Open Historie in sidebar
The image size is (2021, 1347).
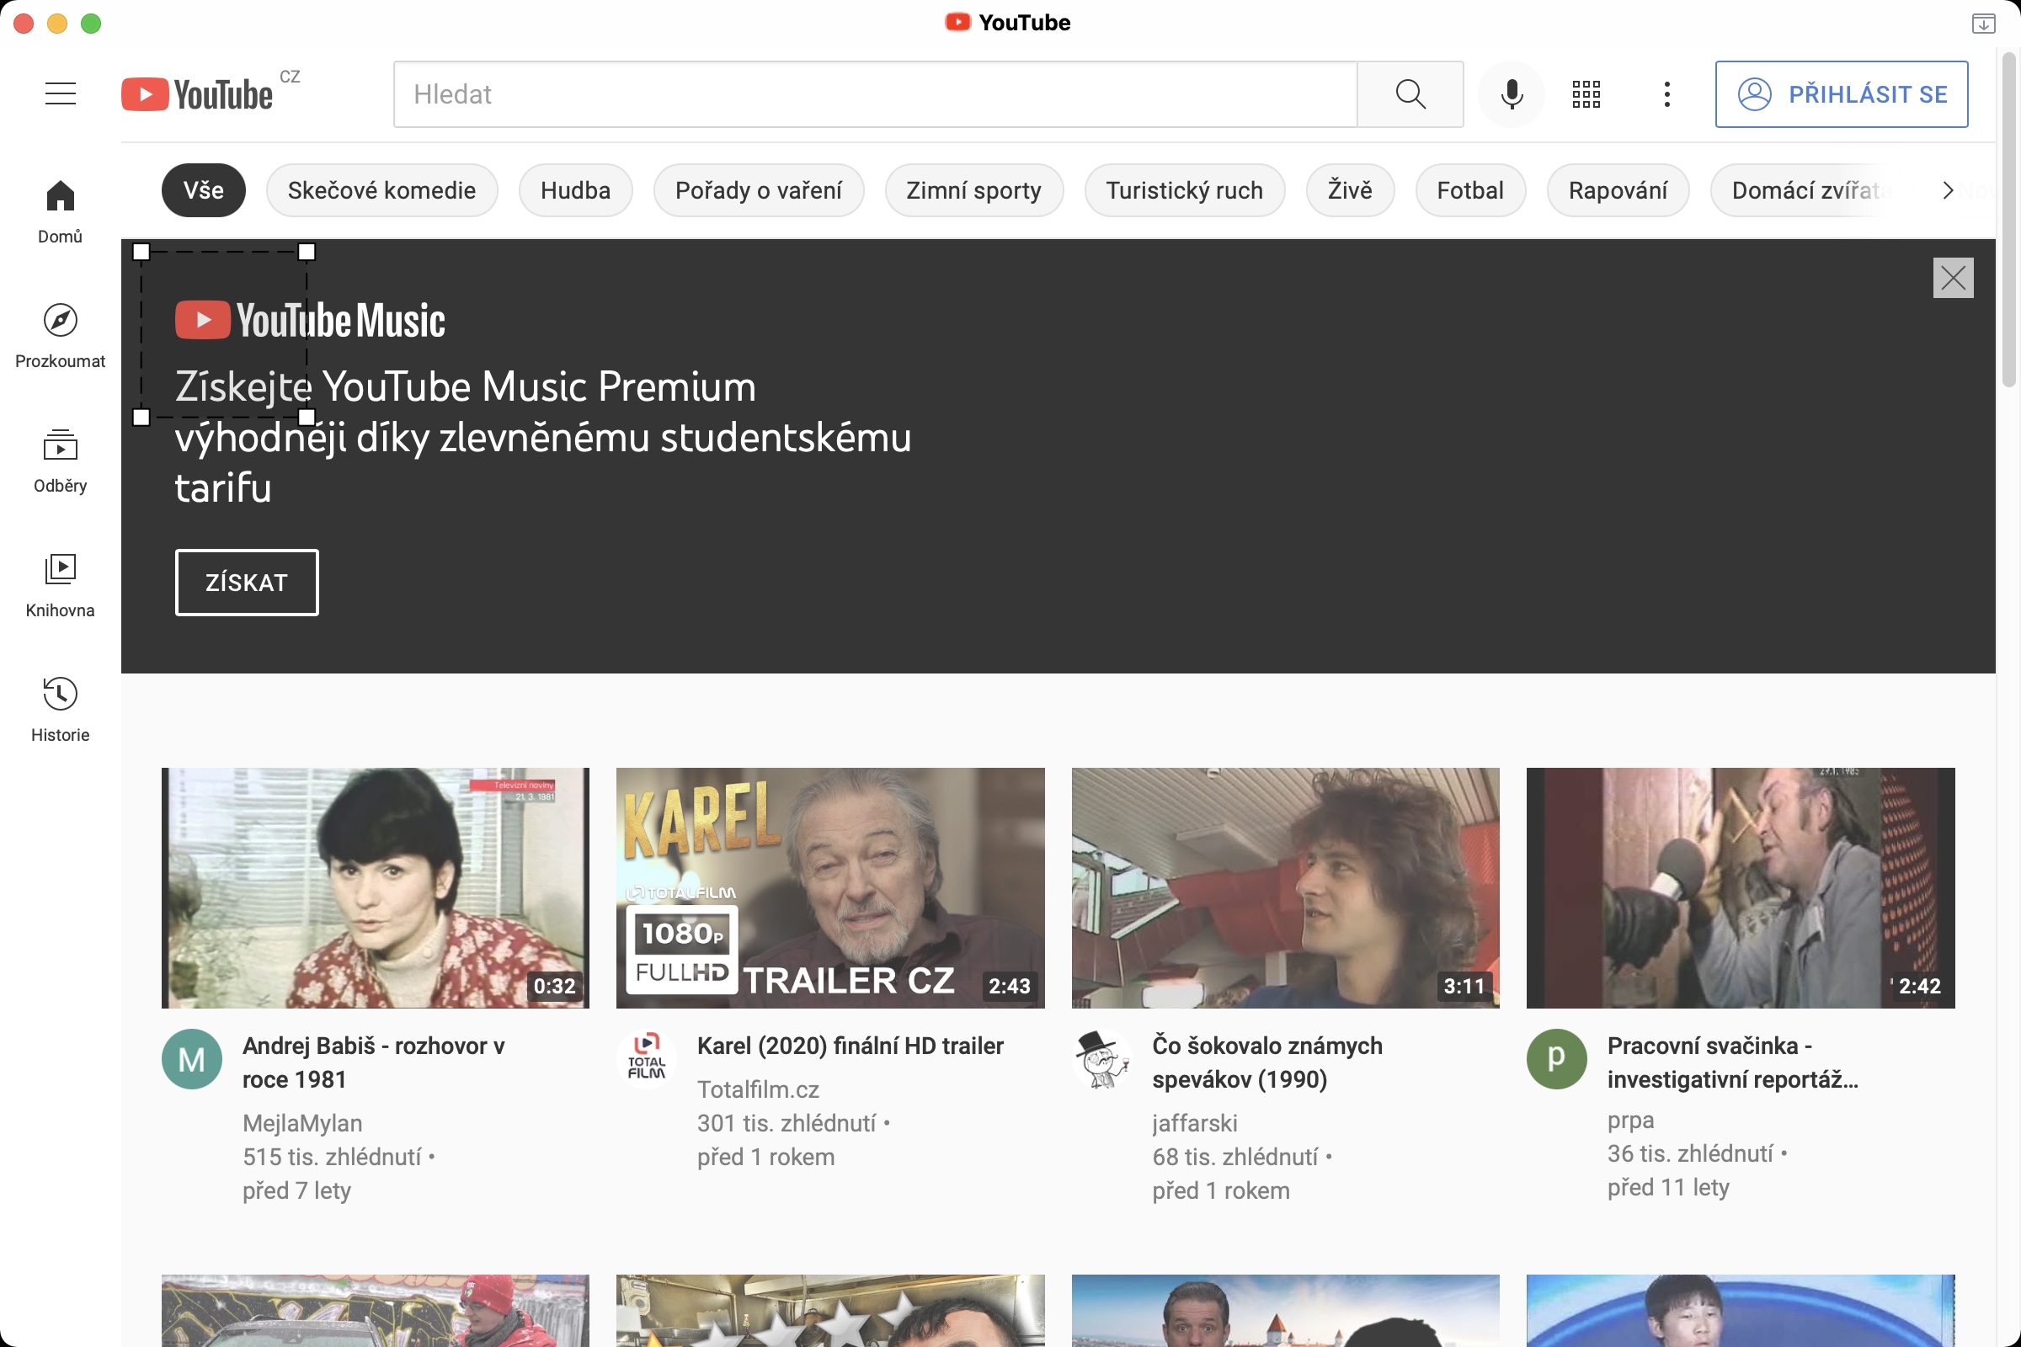(x=60, y=709)
